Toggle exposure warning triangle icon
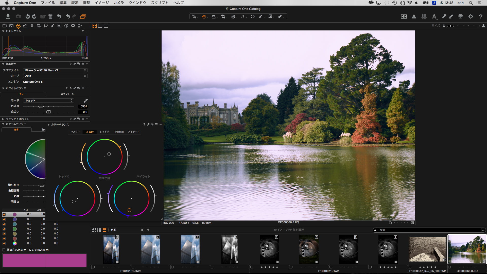The image size is (487, 274). (414, 16)
